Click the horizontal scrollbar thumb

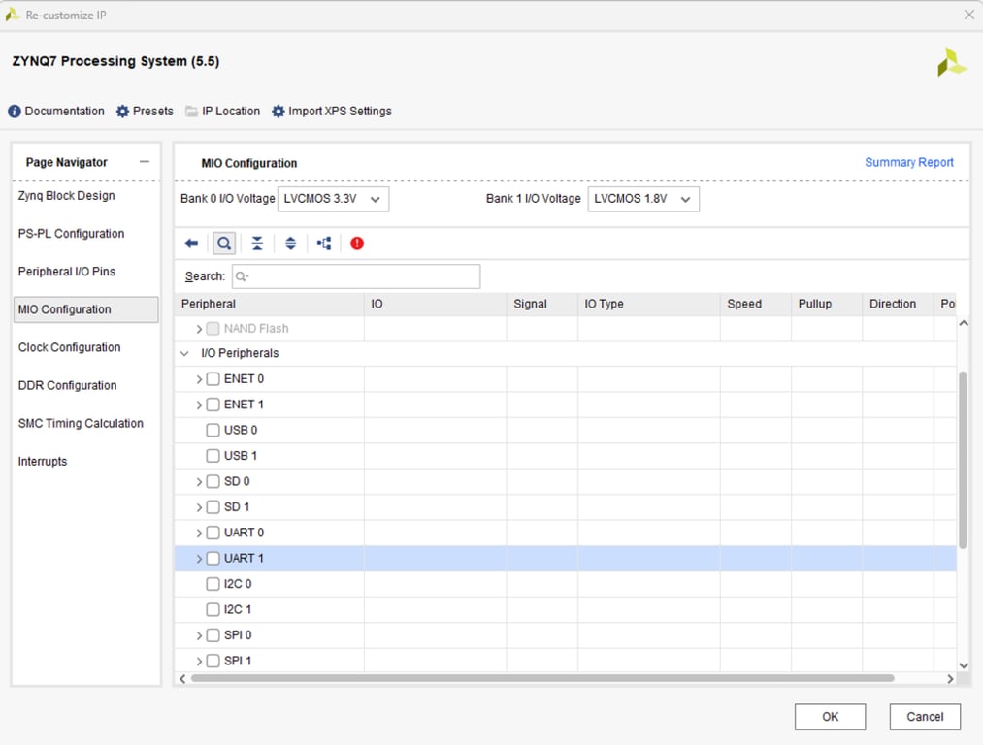point(542,678)
